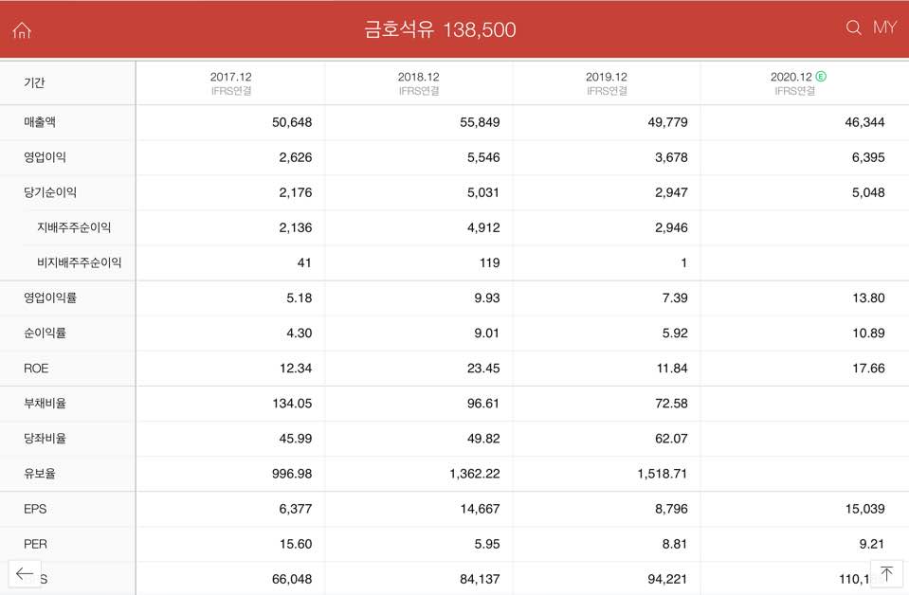Select the 유보율 row label
Image resolution: width=909 pixels, height=595 pixels.
click(x=40, y=474)
